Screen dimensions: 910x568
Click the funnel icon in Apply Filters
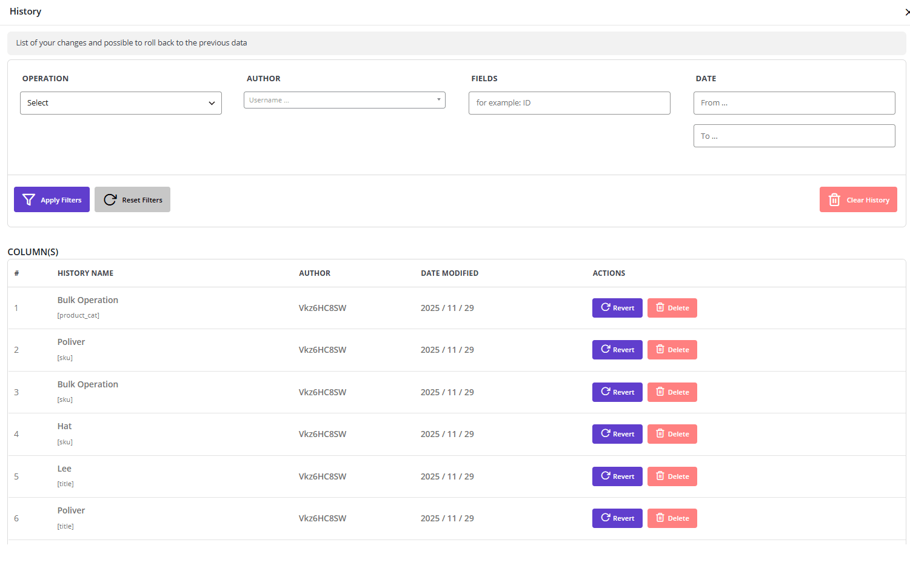pyautogui.click(x=28, y=199)
